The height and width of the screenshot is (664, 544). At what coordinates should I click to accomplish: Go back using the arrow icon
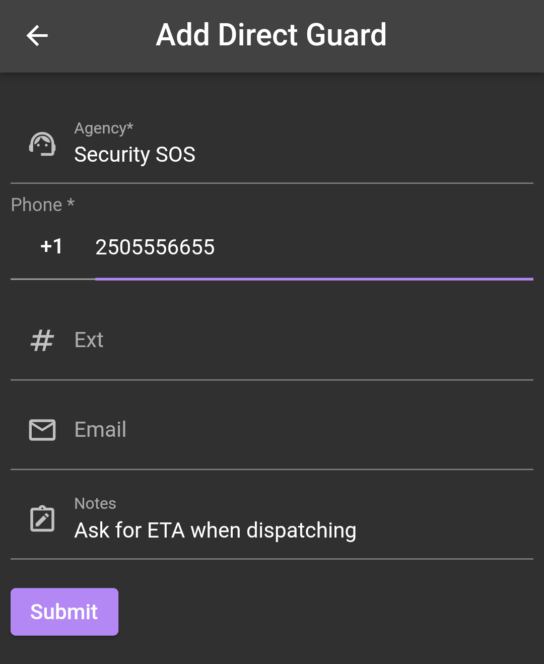(37, 36)
